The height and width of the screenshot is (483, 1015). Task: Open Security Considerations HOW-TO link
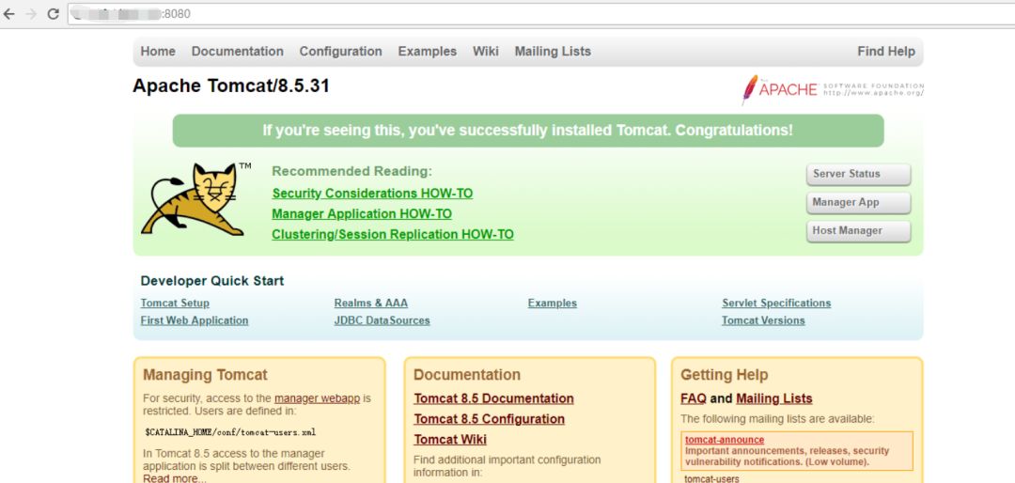click(x=372, y=194)
